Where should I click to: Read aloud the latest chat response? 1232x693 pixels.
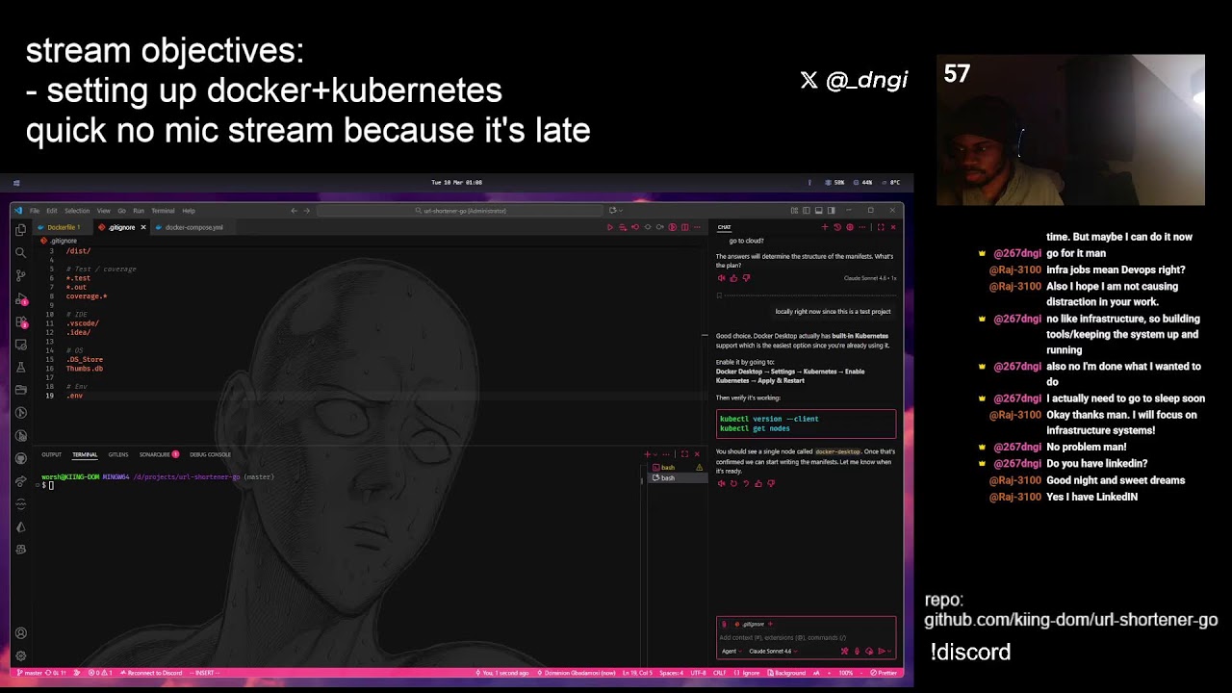click(721, 483)
